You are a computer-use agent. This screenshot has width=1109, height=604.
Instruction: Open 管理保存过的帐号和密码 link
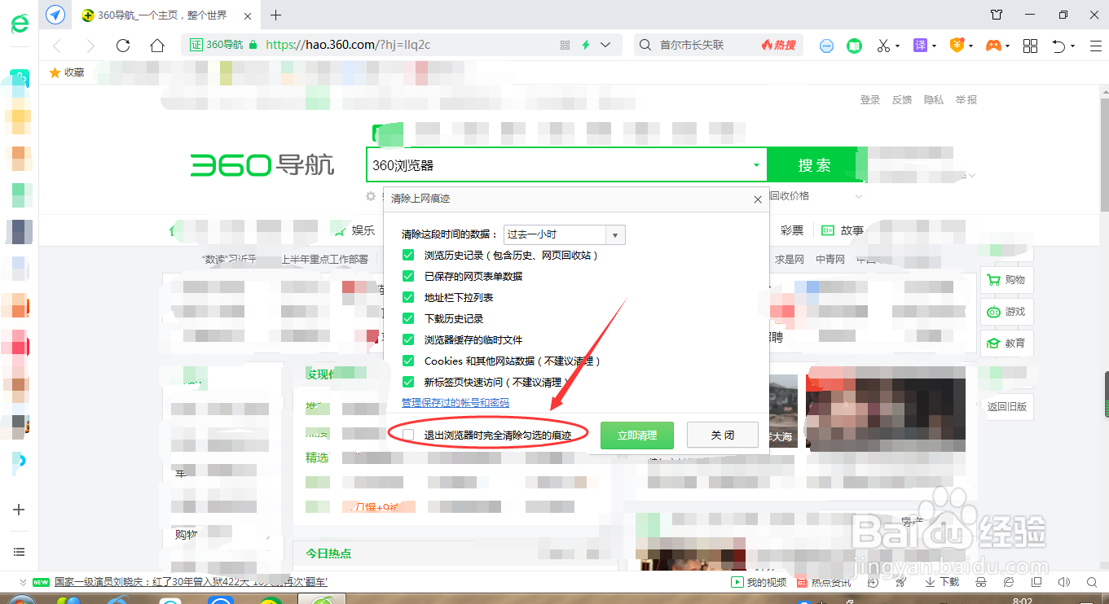(x=455, y=403)
